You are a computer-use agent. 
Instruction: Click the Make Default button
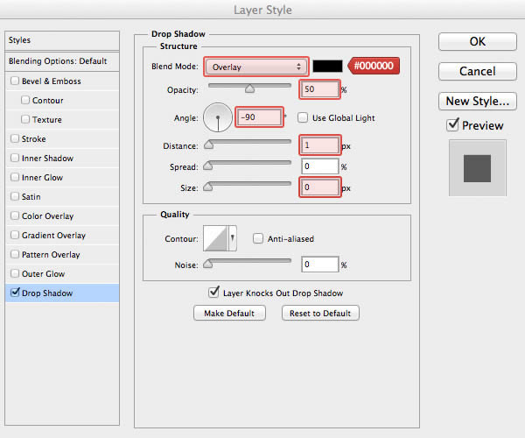coord(229,313)
